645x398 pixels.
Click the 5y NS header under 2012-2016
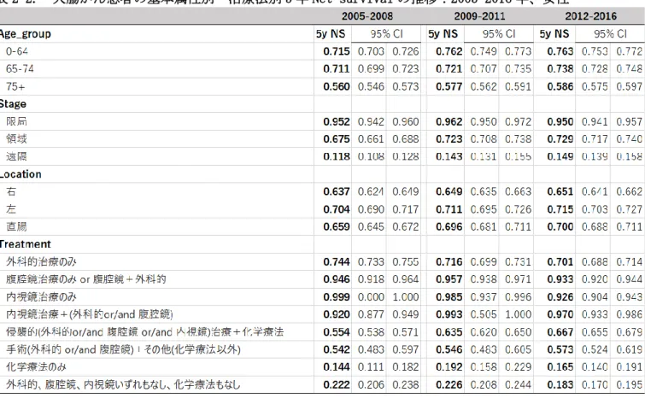pos(554,33)
